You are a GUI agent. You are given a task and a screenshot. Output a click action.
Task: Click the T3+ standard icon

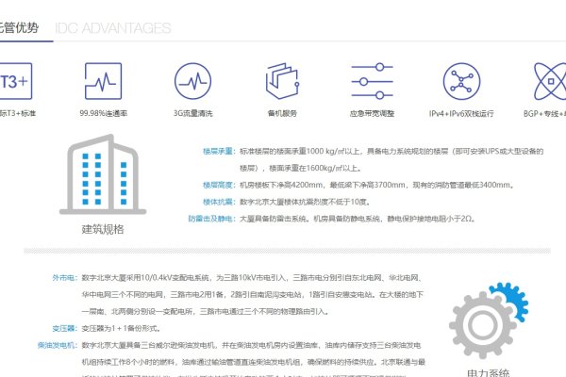pos(13,78)
